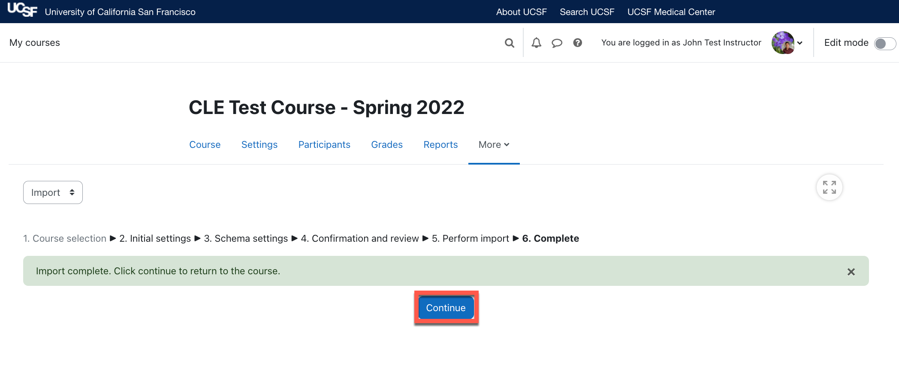The height and width of the screenshot is (366, 899).
Task: Click the '1. Course selection' step
Action: (65, 238)
